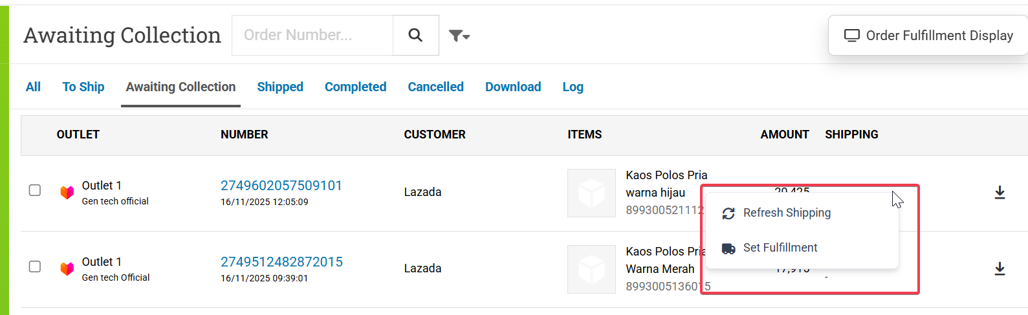1028x315 pixels.
Task: Click the search magnifier icon
Action: [415, 35]
